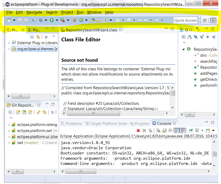This screenshot has height=184, width=221.
Task: Click Refresh icon in Git Repositories
Action: point(39,112)
